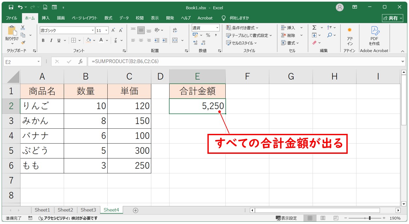Click the Cut scissors icon
Screen dimensions: 409x224
23,28
